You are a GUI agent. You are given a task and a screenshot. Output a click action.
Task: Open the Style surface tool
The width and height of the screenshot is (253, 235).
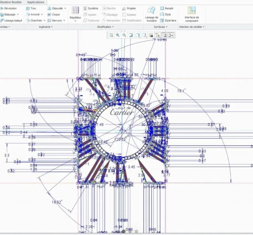165,14
